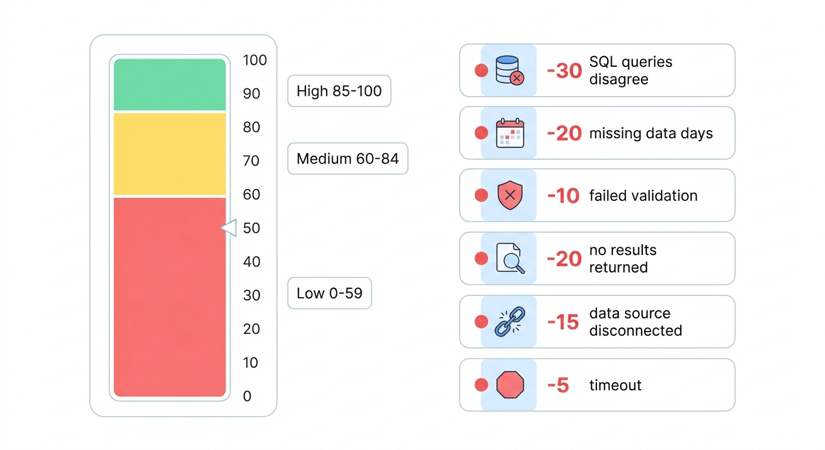Click the -30 penalty value
This screenshot has width=825, height=450.
[x=564, y=71]
